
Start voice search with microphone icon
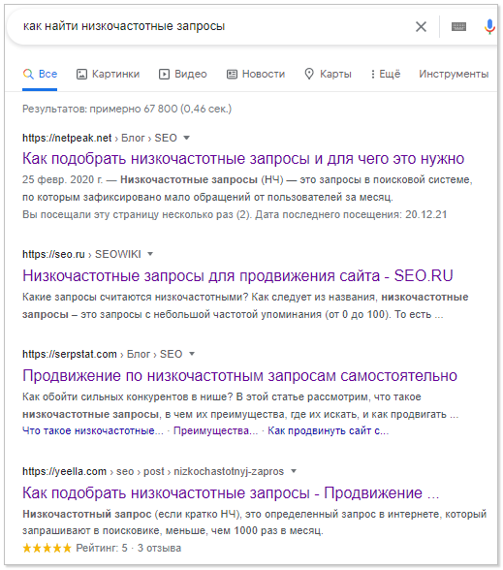(x=489, y=26)
